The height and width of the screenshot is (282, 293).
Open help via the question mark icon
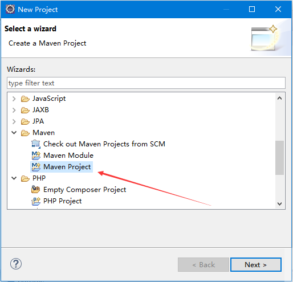point(16,264)
